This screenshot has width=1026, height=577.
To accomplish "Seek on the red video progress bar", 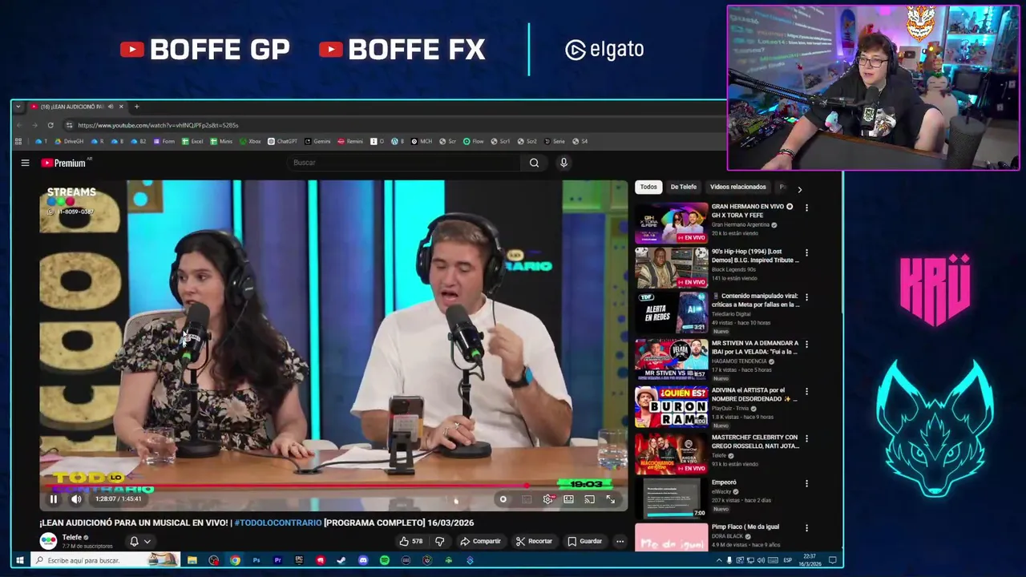I will click(333, 486).
